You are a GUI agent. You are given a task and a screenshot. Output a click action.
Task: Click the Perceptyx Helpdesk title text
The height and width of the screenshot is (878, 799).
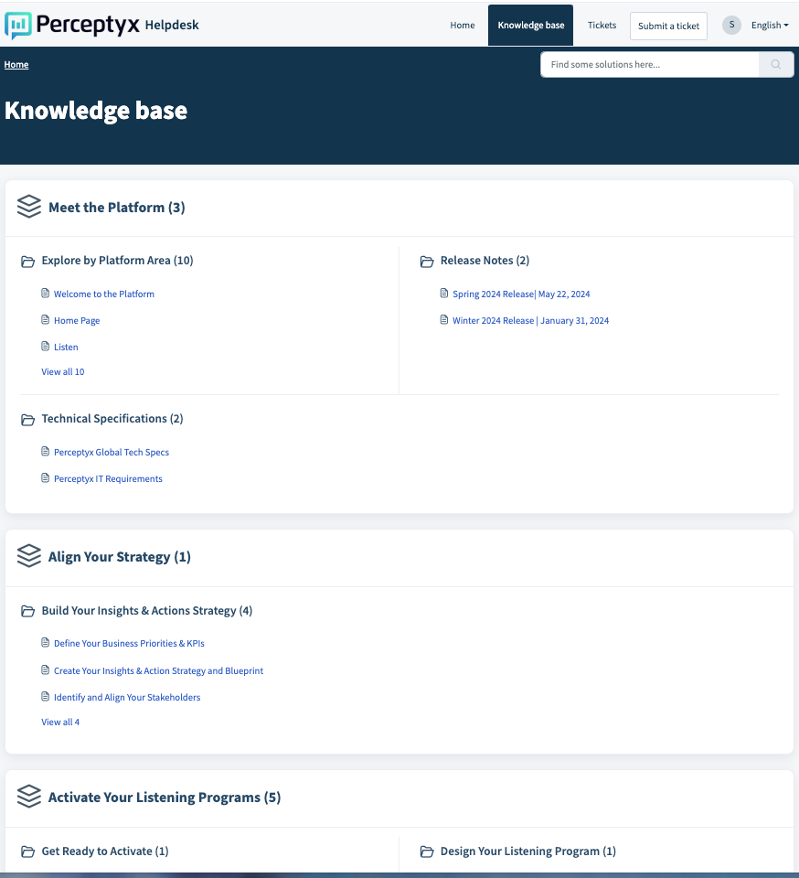(171, 26)
